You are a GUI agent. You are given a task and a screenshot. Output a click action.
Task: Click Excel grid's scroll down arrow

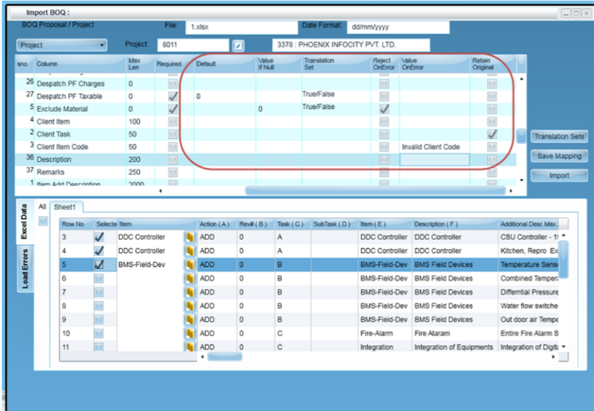(563, 347)
